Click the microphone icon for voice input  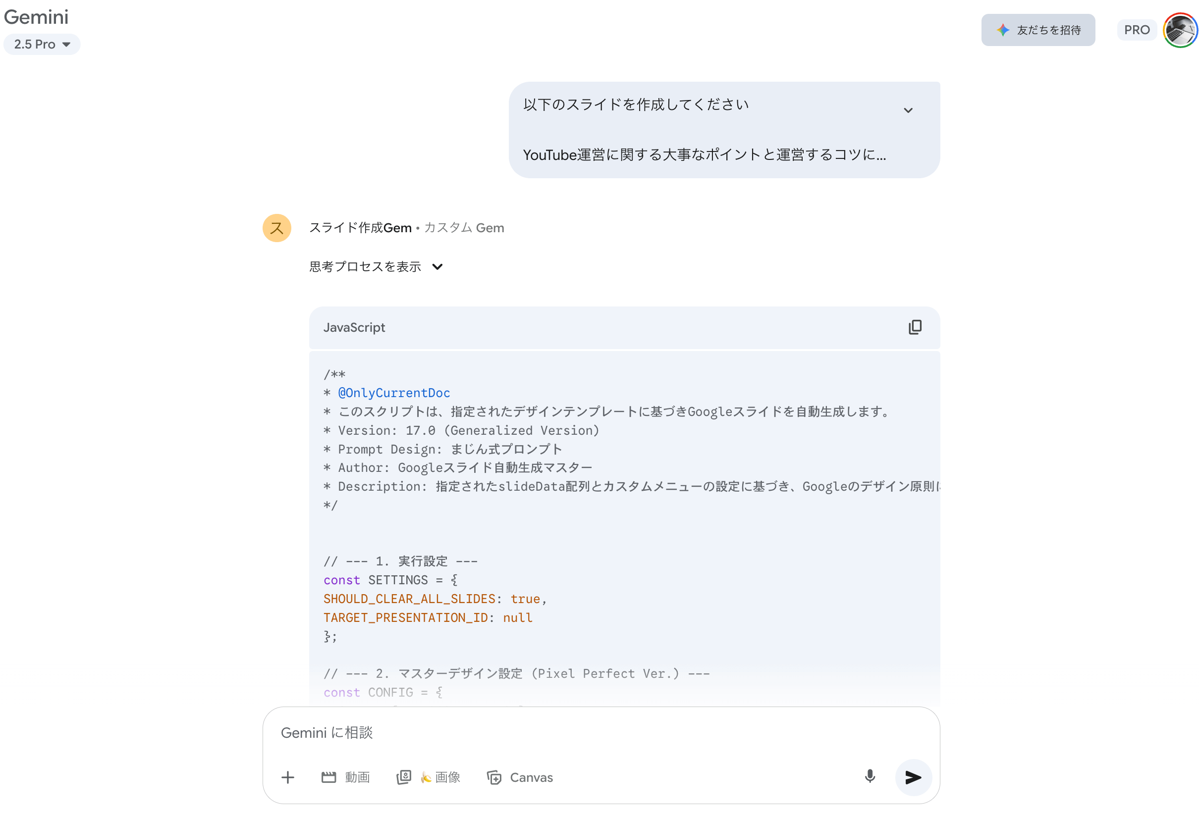coord(870,777)
